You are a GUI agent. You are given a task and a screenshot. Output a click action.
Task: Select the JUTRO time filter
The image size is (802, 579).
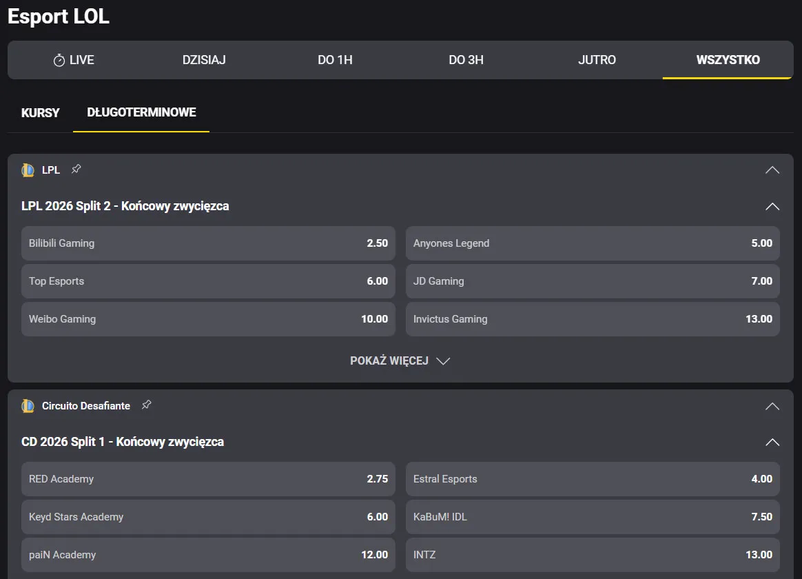[x=597, y=60]
